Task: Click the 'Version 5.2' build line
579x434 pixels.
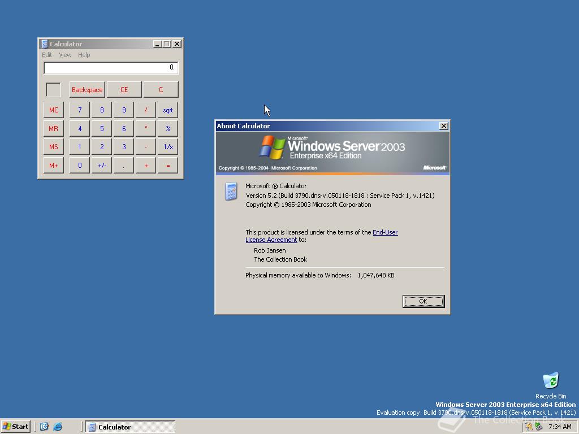Action: 340,196
